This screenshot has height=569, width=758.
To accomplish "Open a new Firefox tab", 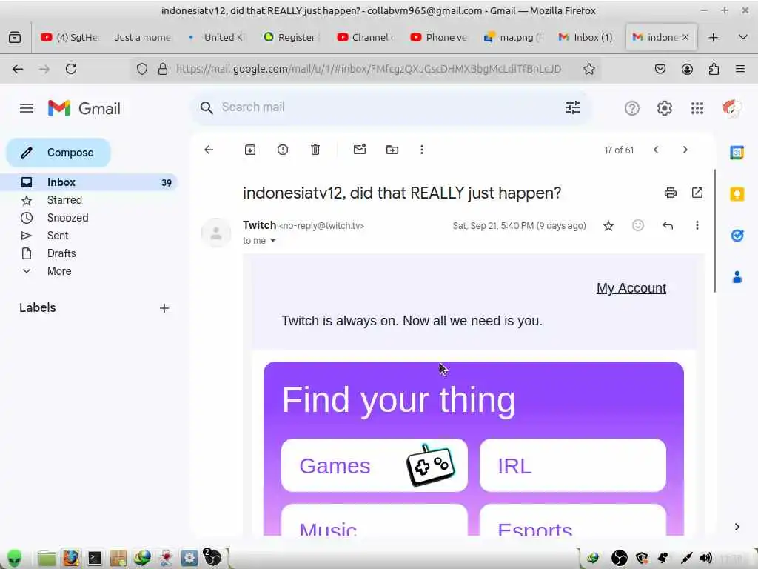I will [x=713, y=37].
